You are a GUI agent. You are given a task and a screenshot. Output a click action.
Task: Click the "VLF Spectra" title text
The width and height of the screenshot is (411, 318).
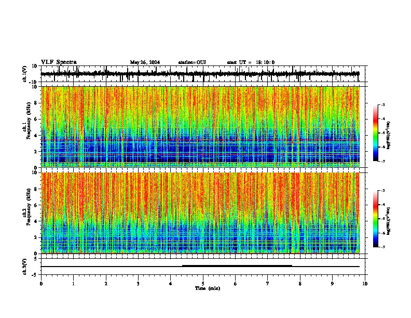click(59, 62)
